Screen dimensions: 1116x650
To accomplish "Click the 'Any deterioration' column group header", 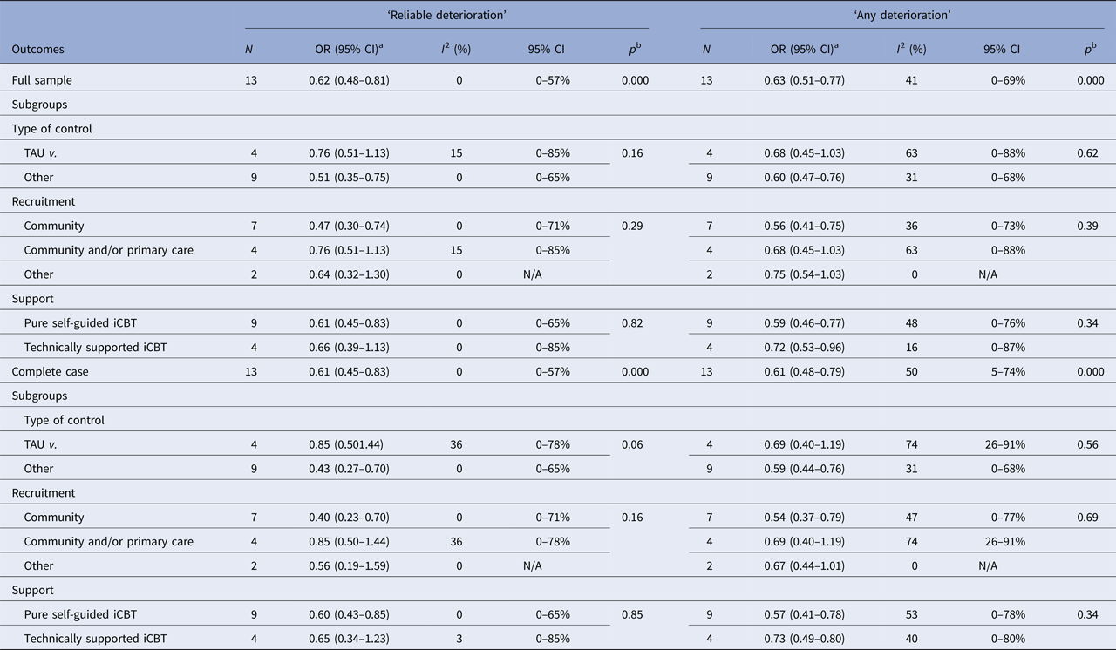I will (x=902, y=15).
